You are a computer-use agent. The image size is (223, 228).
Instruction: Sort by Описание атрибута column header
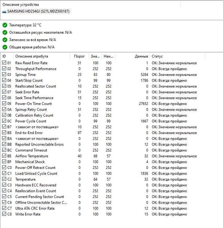[x=42, y=56]
